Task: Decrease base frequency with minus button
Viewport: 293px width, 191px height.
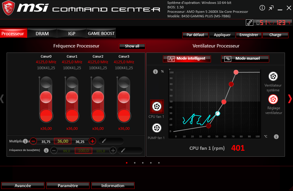Action: 54,150
